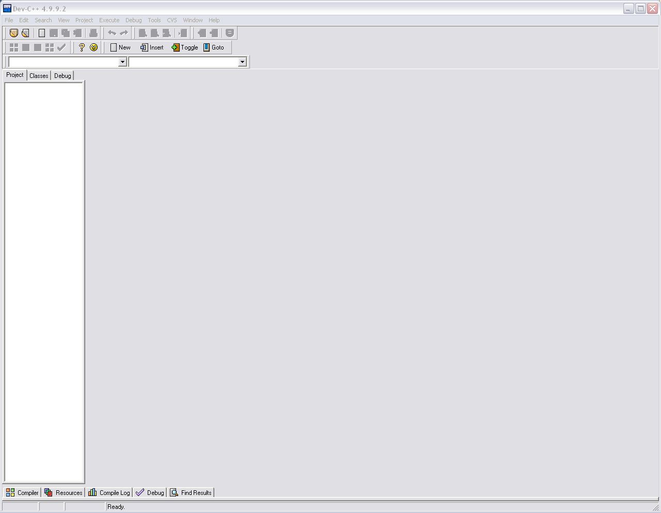Click the Insert button

point(152,47)
